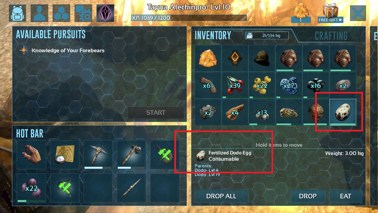This screenshot has width=378, height=213.
Task: Claim the Free Gift box
Action: click(x=330, y=13)
